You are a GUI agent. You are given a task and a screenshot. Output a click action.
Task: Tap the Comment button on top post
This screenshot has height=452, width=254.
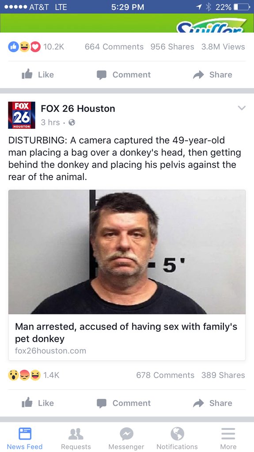(x=124, y=75)
